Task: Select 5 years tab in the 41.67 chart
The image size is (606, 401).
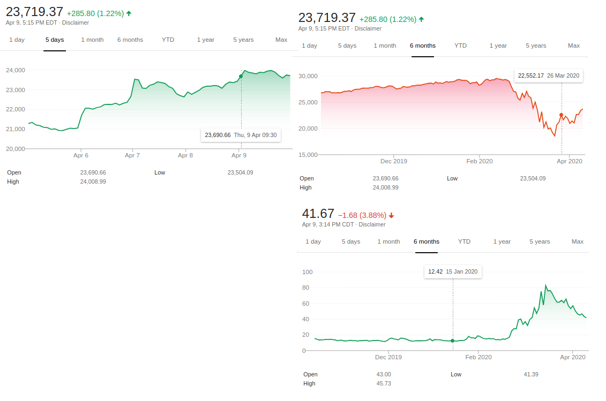Action: 540,241
